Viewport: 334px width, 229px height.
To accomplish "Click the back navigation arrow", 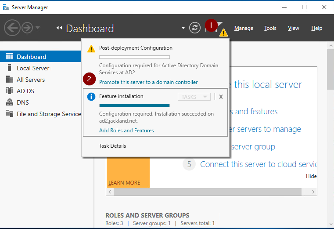I will click(12, 28).
